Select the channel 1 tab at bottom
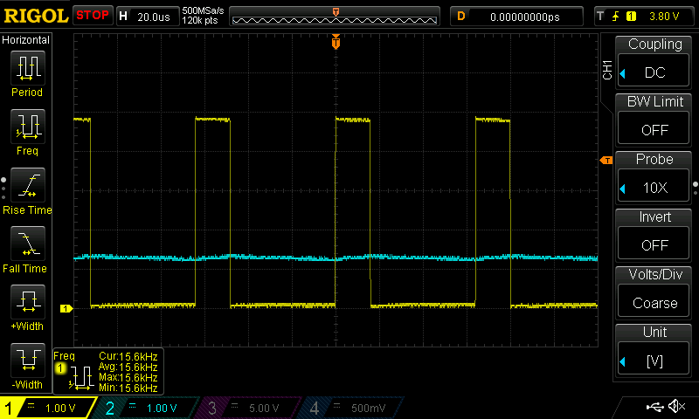This screenshot has height=419, width=699. (48, 408)
